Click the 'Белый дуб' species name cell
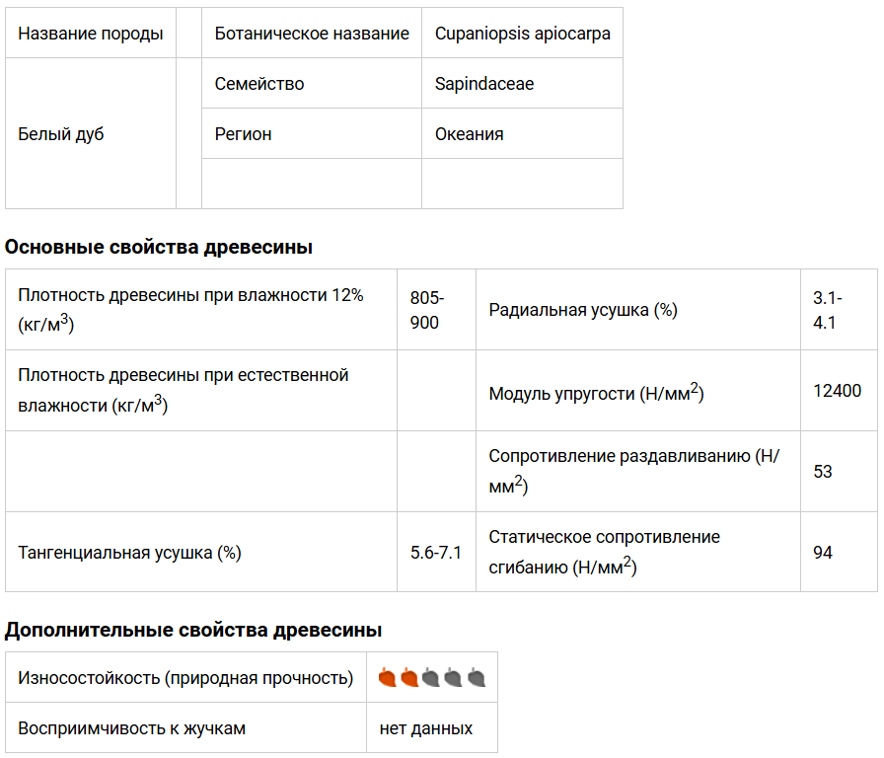Screen dimensions: 884x758 tap(61, 134)
